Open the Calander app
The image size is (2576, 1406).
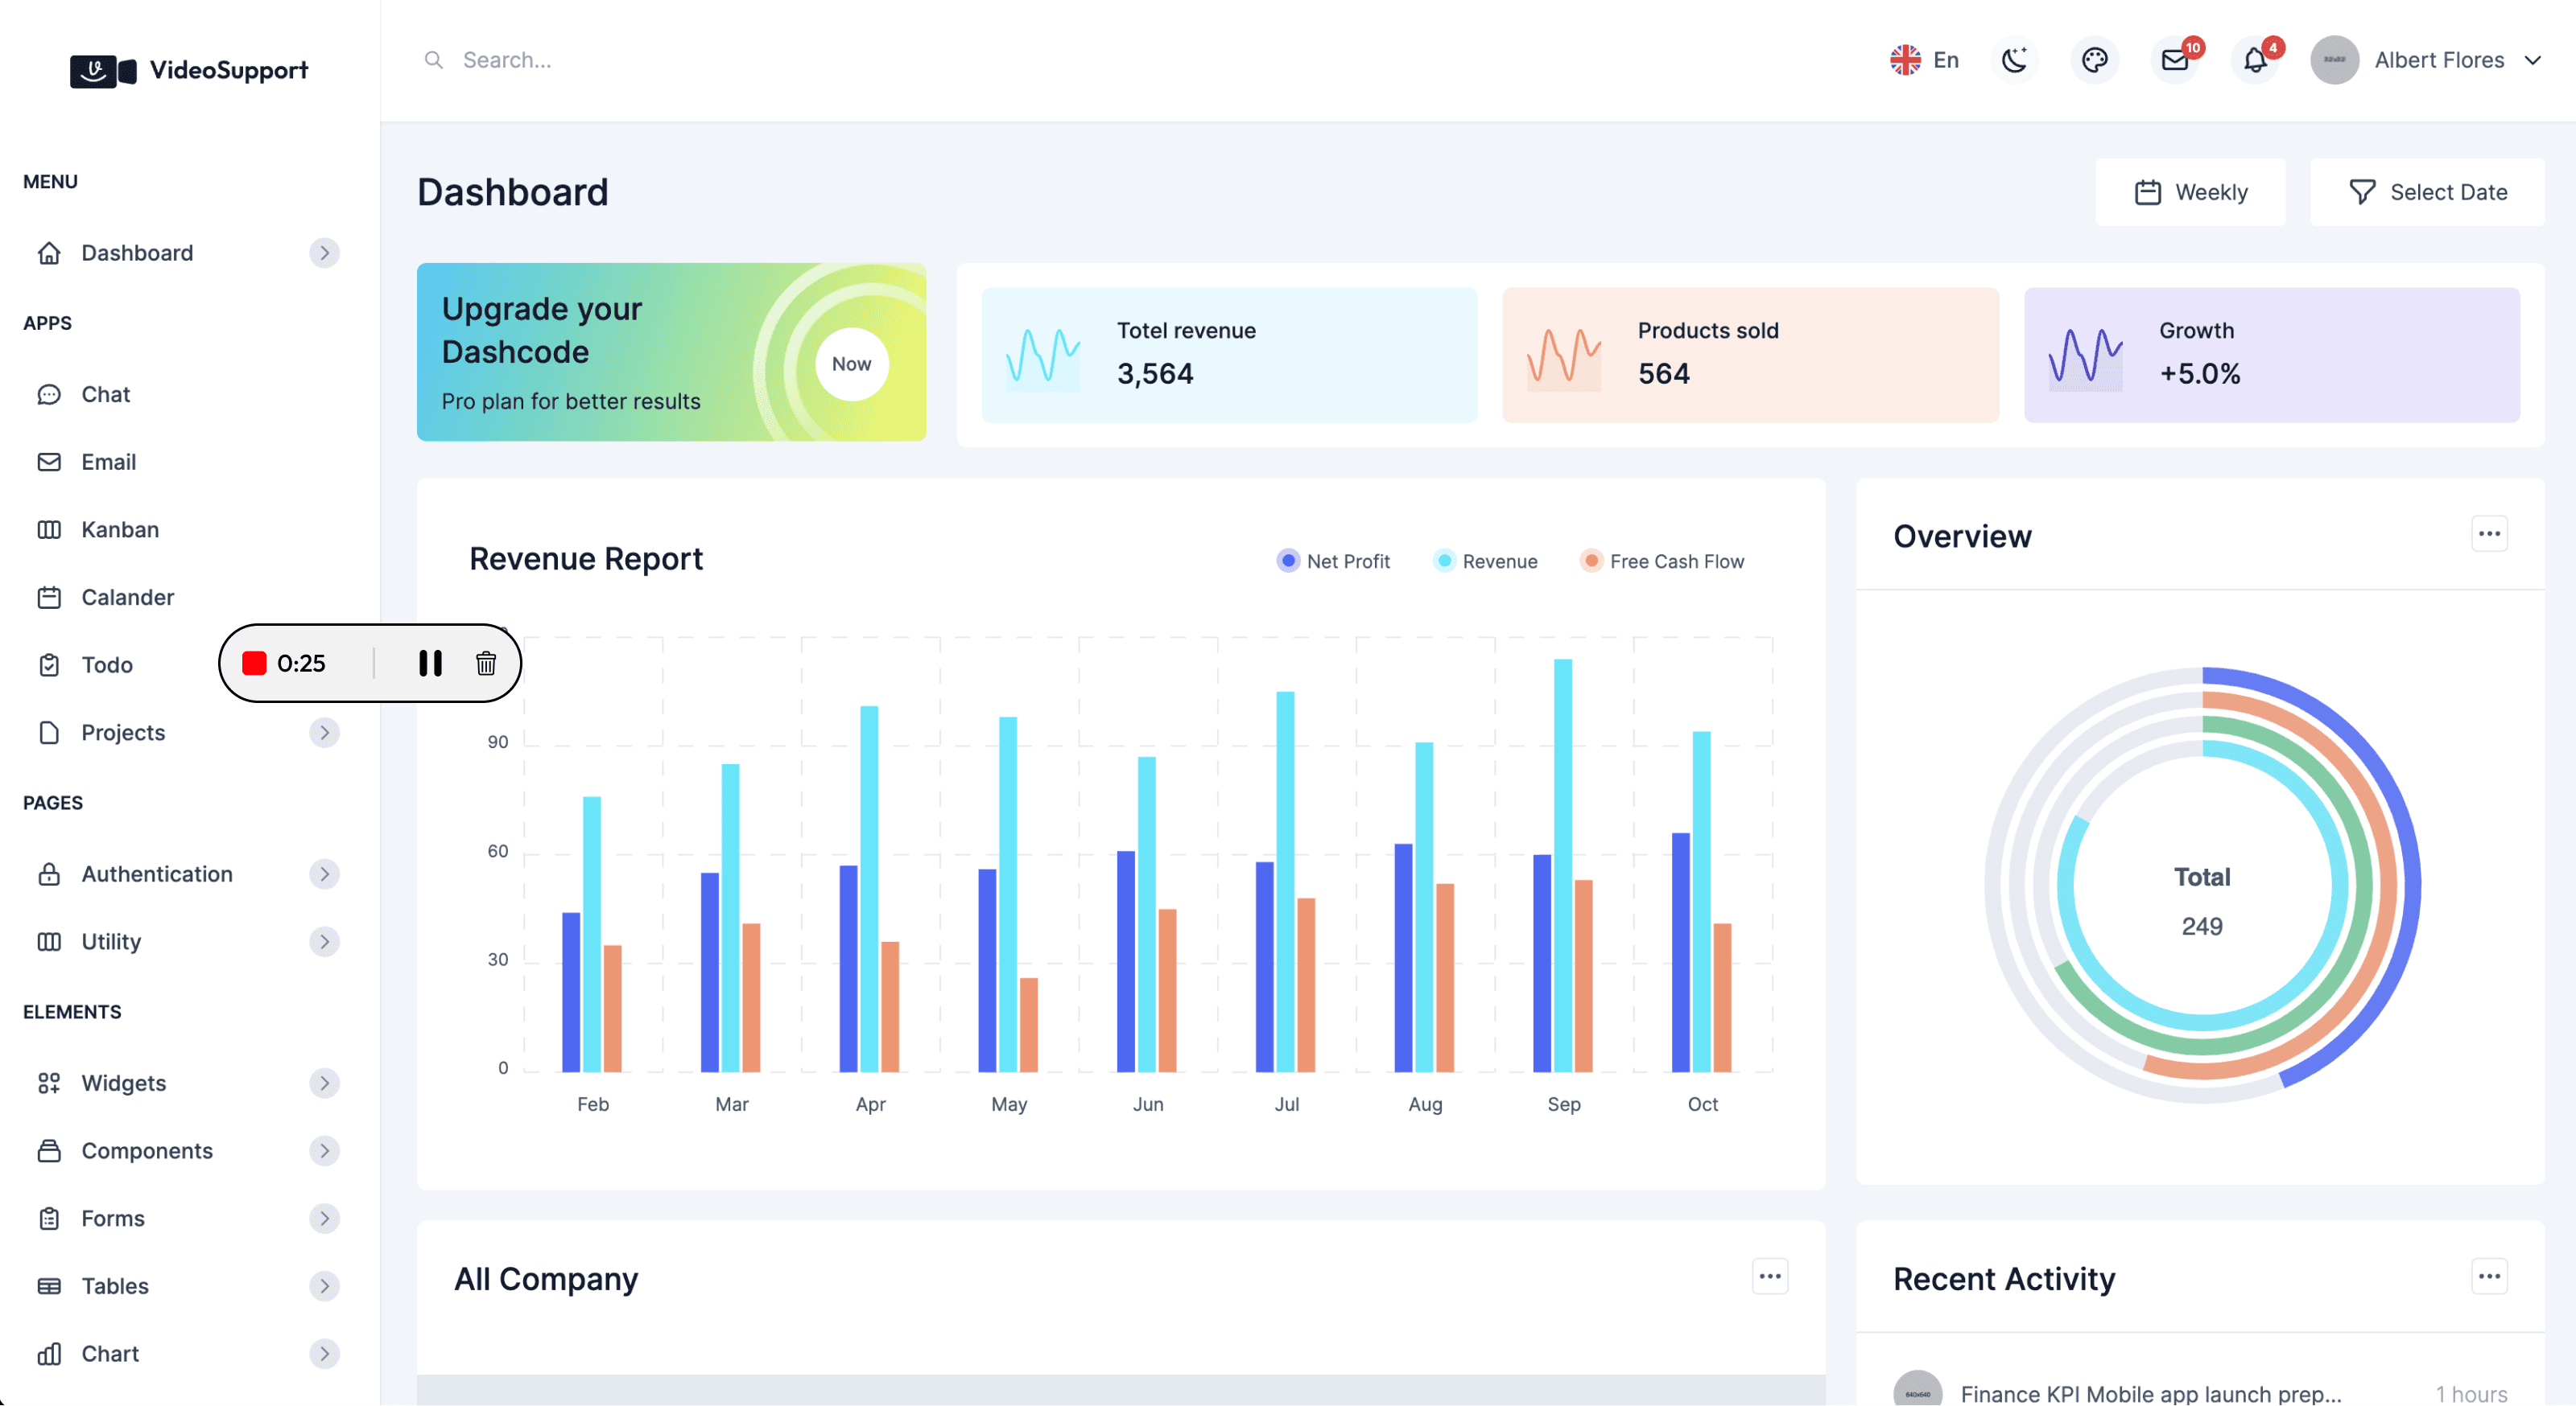(127, 597)
